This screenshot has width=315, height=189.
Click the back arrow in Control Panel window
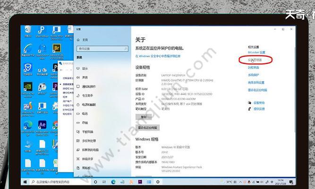[x=61, y=70]
